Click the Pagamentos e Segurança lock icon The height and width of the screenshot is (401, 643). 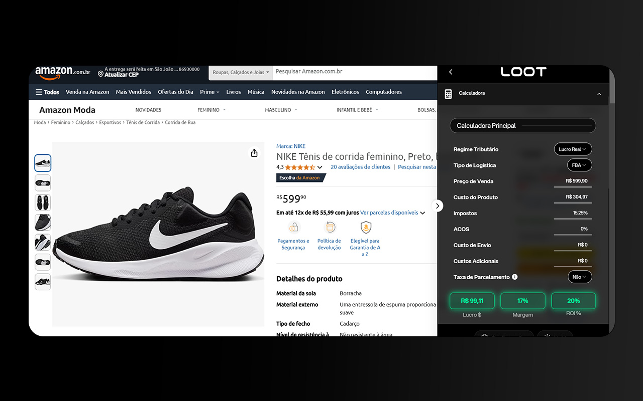(293, 227)
